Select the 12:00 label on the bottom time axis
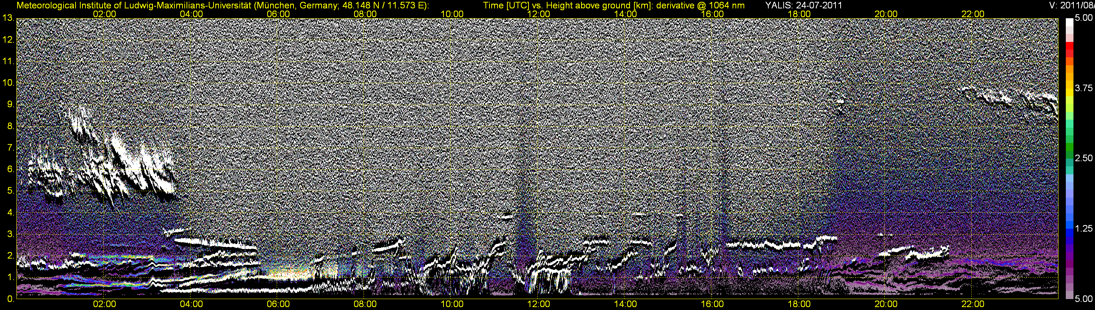The image size is (1095, 310). [539, 304]
